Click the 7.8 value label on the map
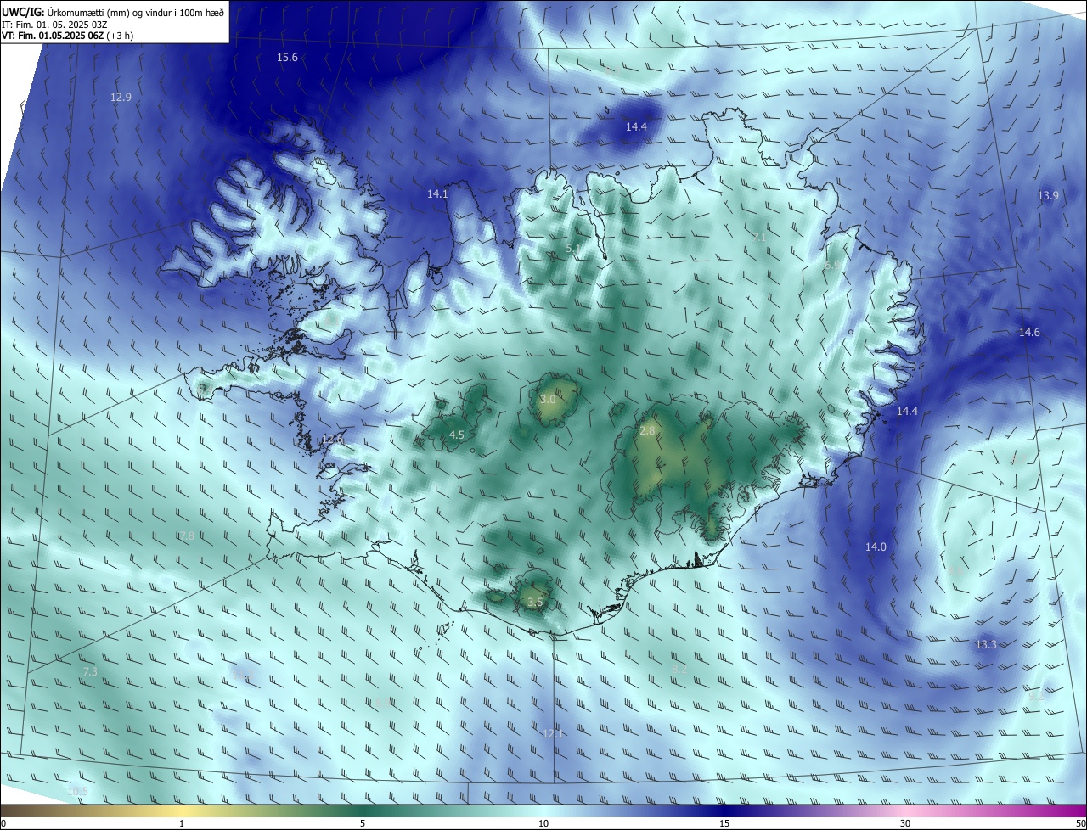This screenshot has height=830, width=1087. (187, 536)
